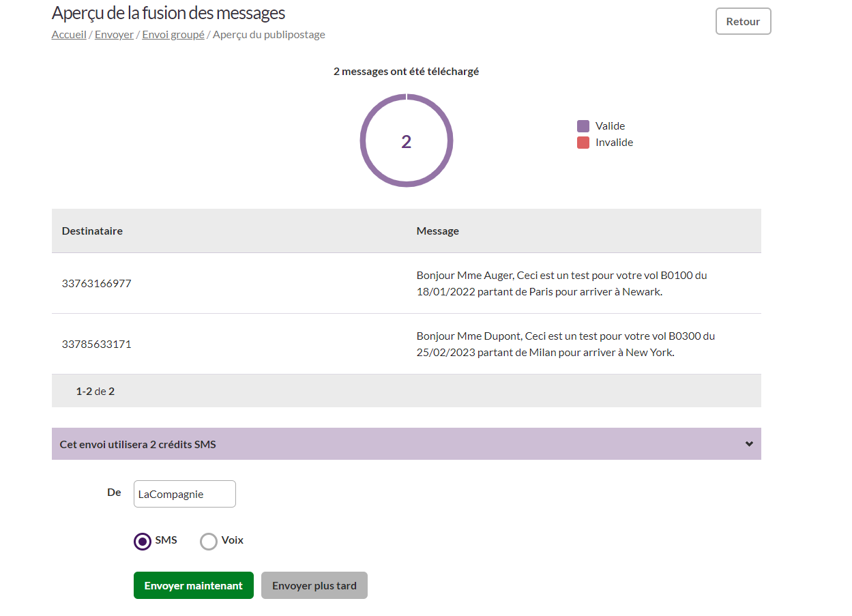The height and width of the screenshot is (616, 852).
Task: Choose the Voix radio option
Action: coord(209,542)
